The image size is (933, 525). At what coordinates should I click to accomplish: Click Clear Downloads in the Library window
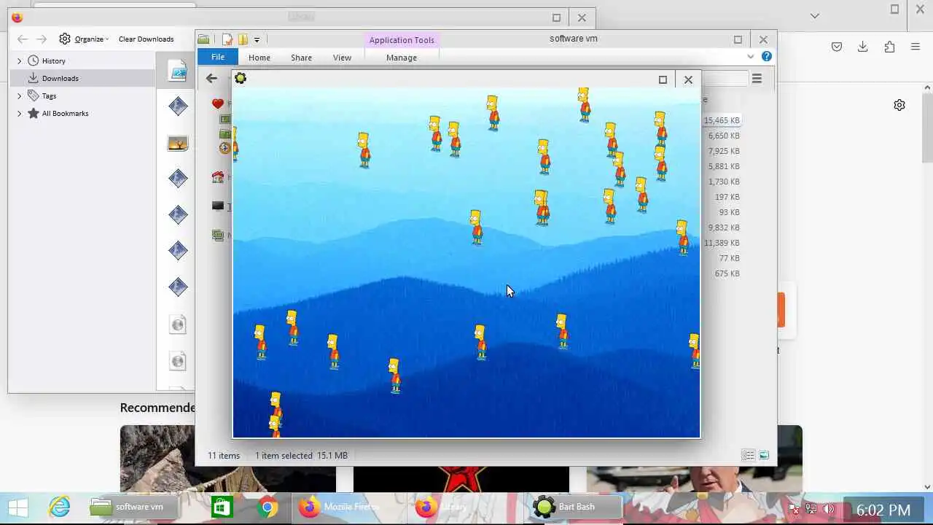pyautogui.click(x=146, y=39)
